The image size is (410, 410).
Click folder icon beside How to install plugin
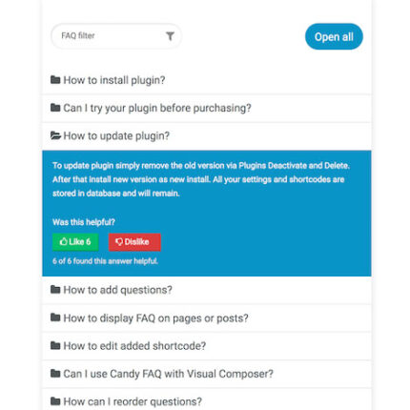point(55,79)
